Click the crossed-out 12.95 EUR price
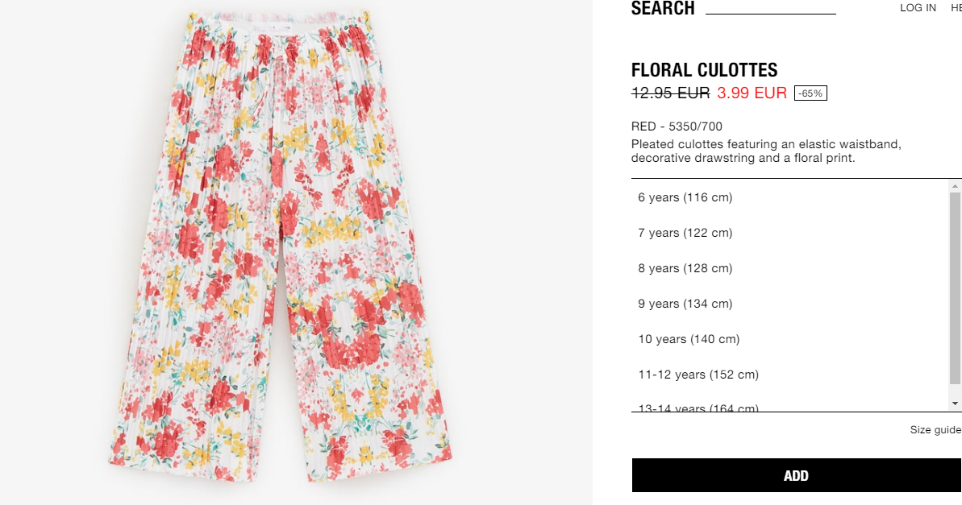The height and width of the screenshot is (505, 962). pyautogui.click(x=671, y=93)
